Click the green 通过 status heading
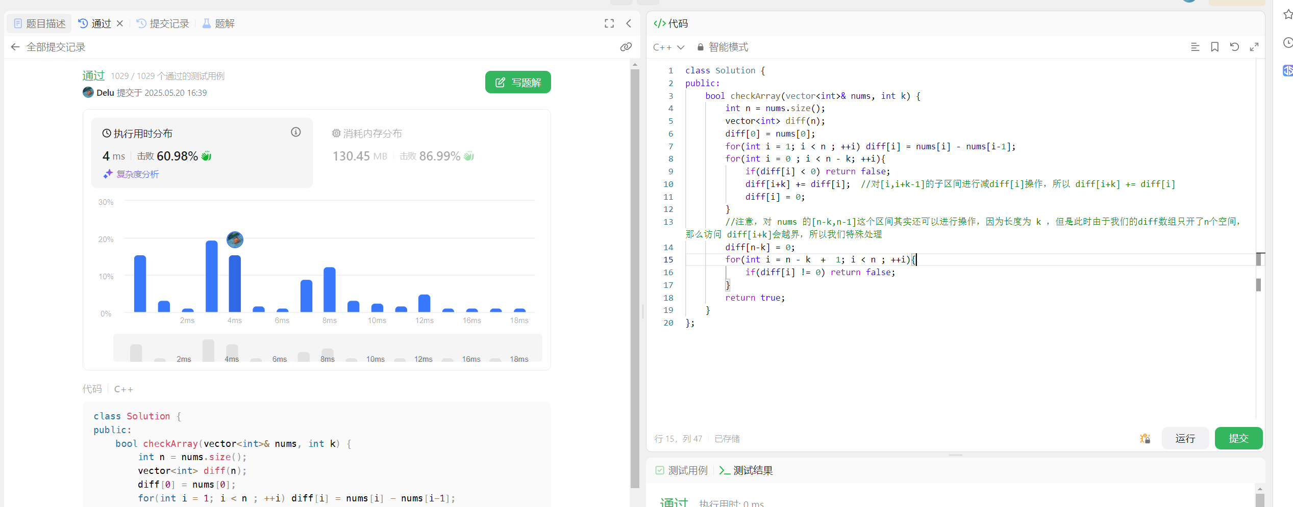The height and width of the screenshot is (507, 1293). tap(93, 75)
